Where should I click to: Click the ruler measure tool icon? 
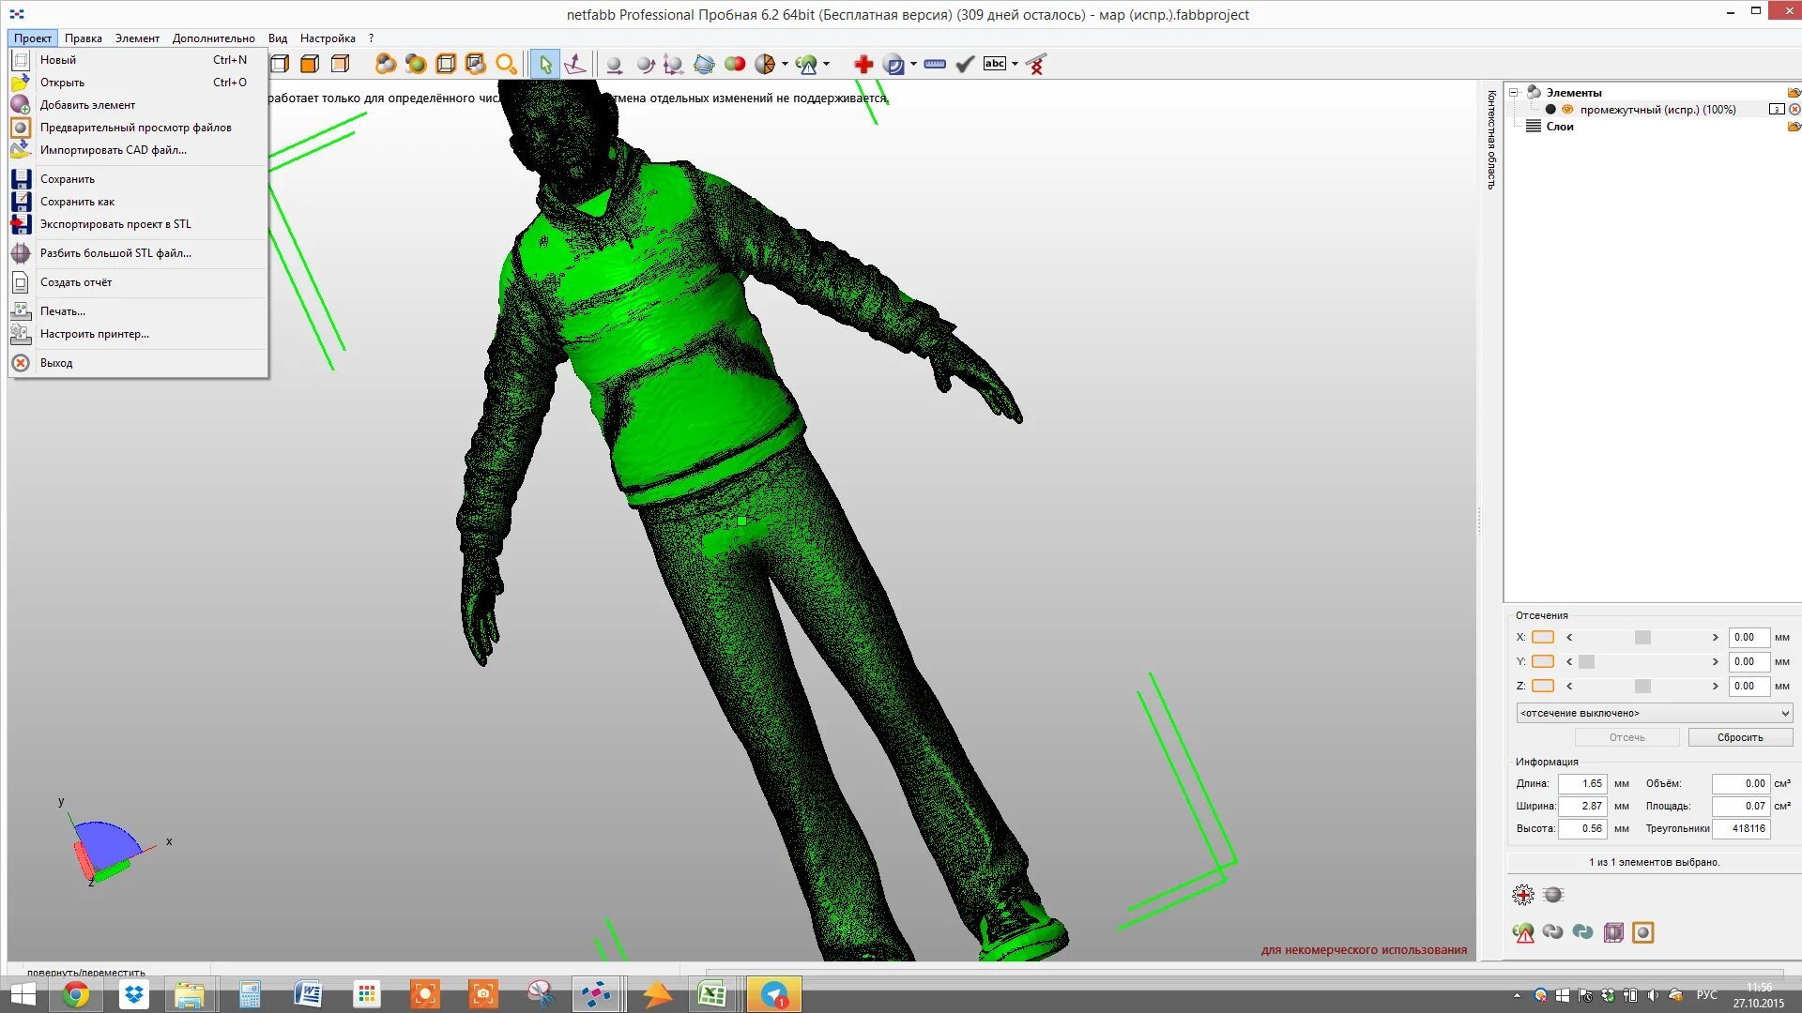click(935, 64)
